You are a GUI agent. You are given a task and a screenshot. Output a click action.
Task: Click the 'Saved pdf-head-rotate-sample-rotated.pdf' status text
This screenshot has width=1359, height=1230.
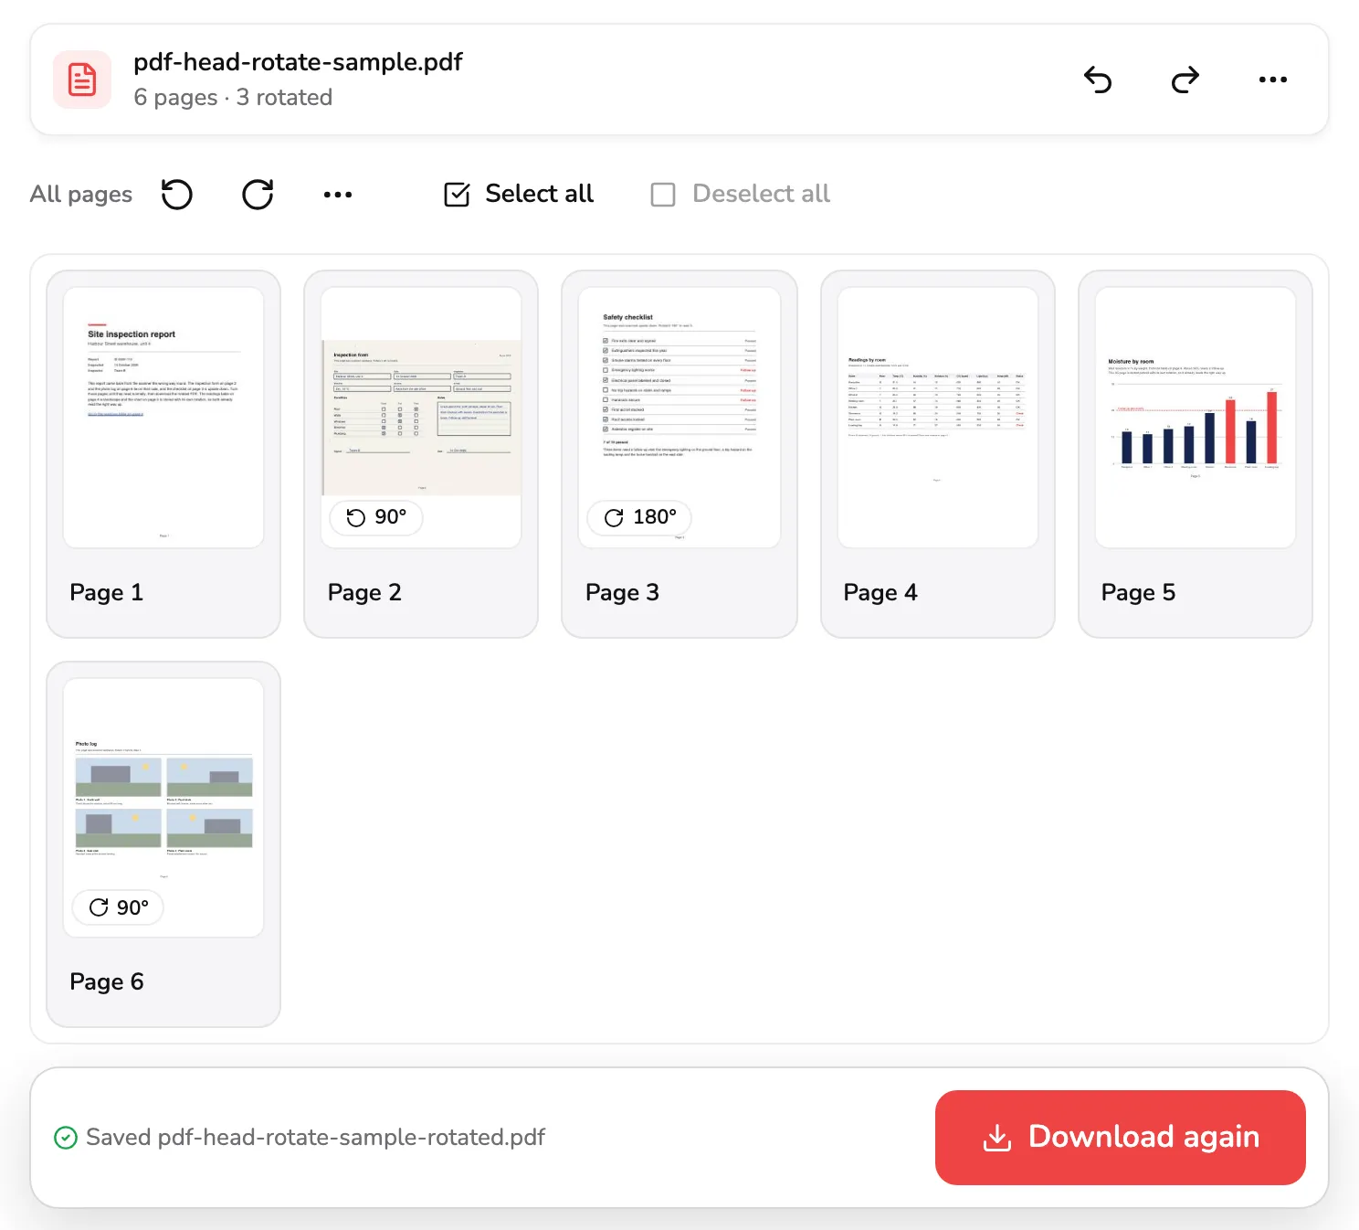pos(315,1138)
